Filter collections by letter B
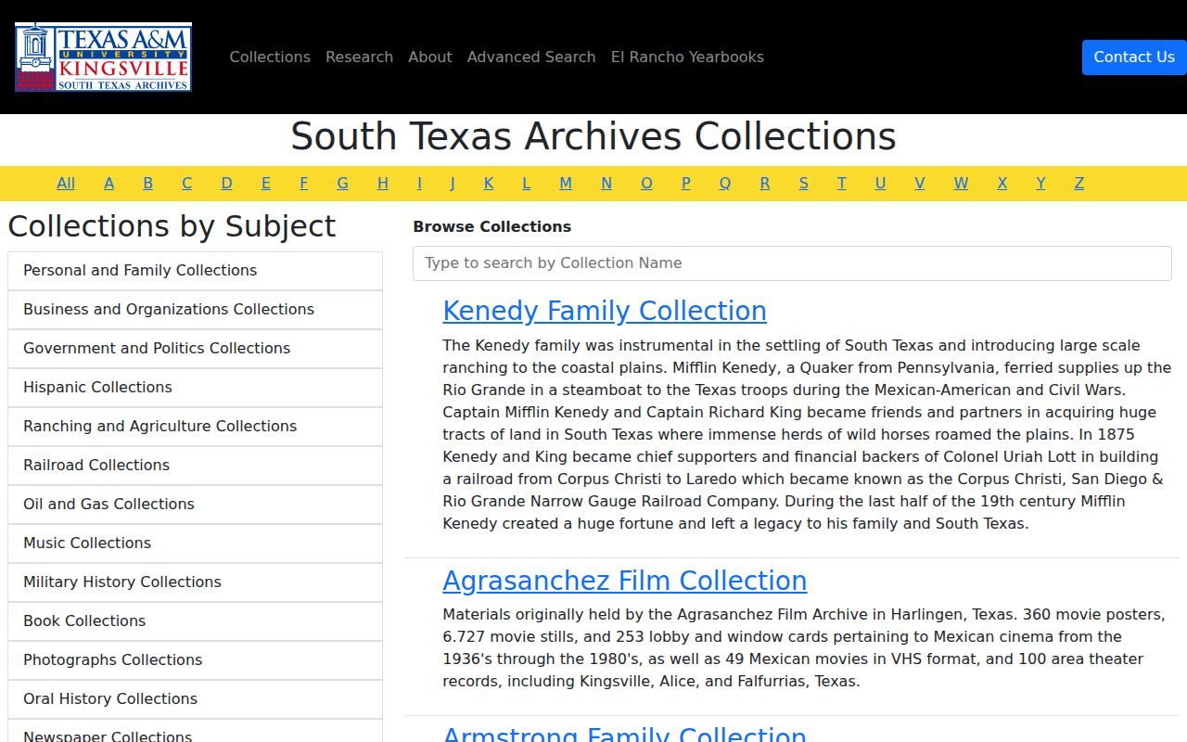The width and height of the screenshot is (1187, 742). click(147, 183)
